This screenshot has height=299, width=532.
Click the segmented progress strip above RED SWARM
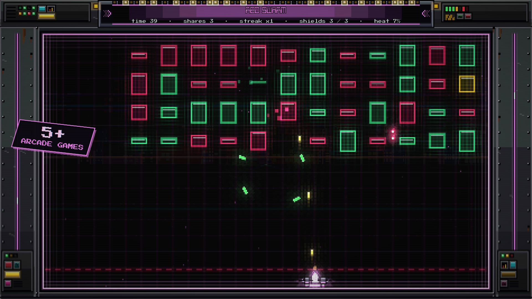[x=266, y=3]
